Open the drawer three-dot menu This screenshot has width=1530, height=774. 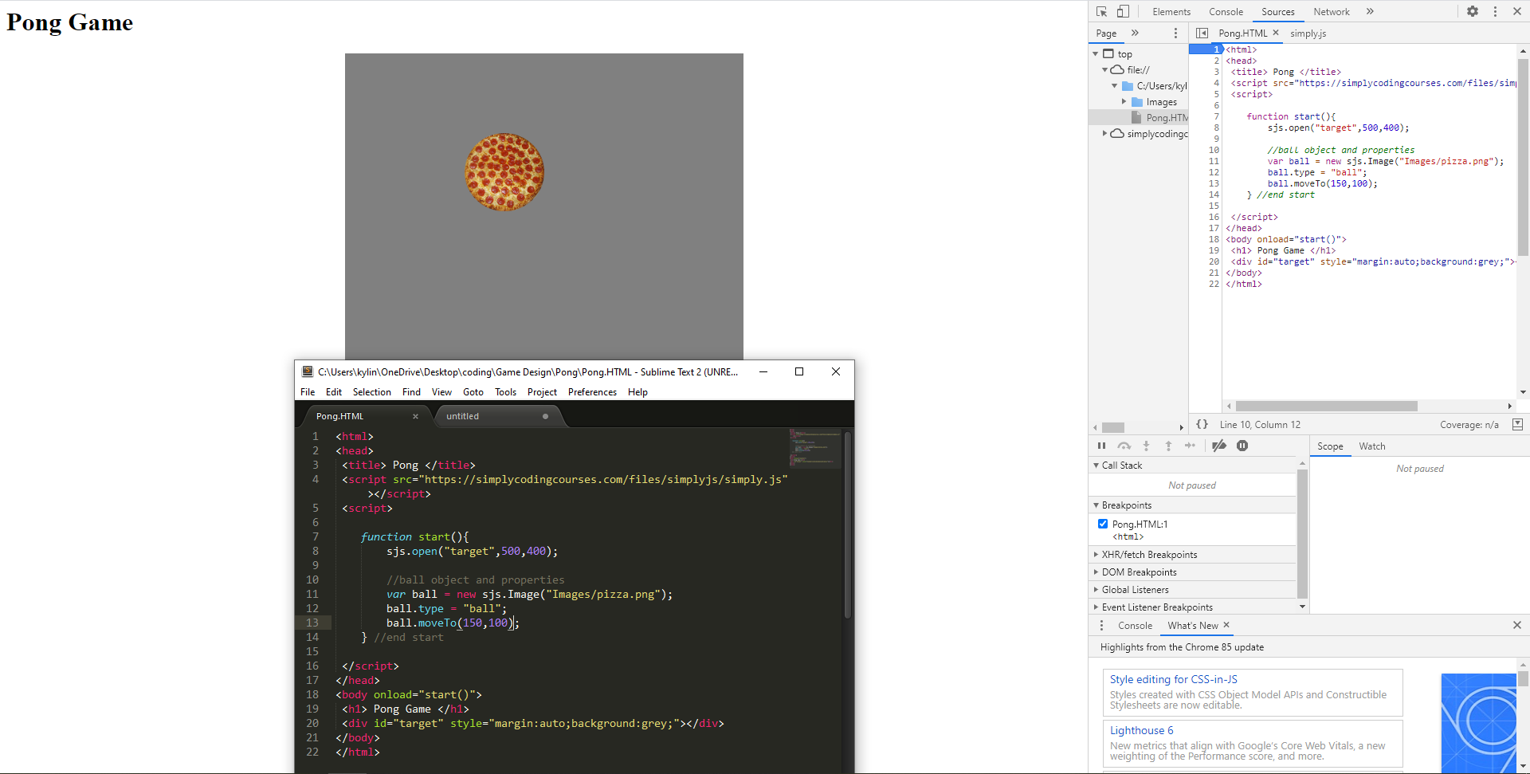[1102, 626]
